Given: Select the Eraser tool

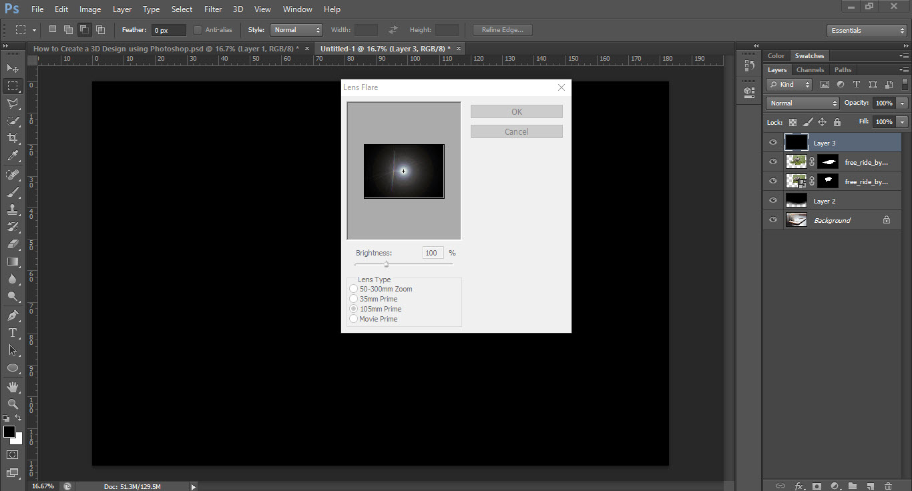Looking at the screenshot, I should pos(13,244).
